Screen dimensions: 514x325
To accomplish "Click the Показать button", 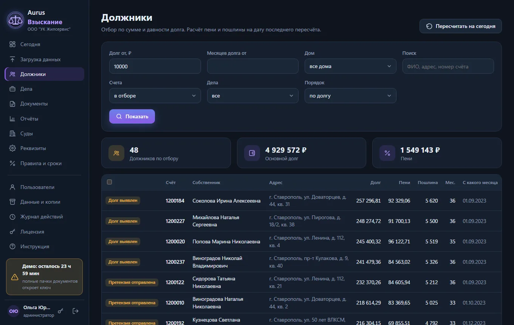I will point(132,116).
